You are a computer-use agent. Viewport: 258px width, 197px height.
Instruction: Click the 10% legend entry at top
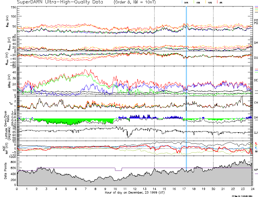pos(210,2)
